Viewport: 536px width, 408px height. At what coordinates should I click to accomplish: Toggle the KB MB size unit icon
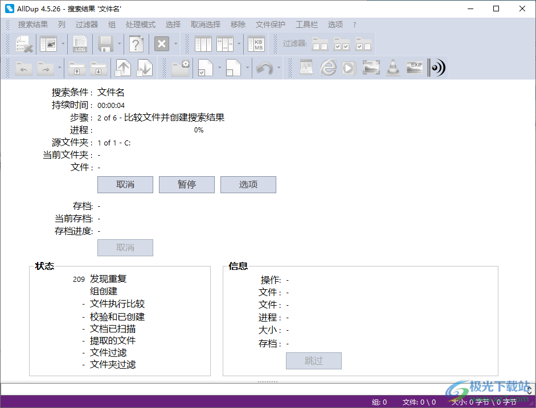[x=256, y=44]
